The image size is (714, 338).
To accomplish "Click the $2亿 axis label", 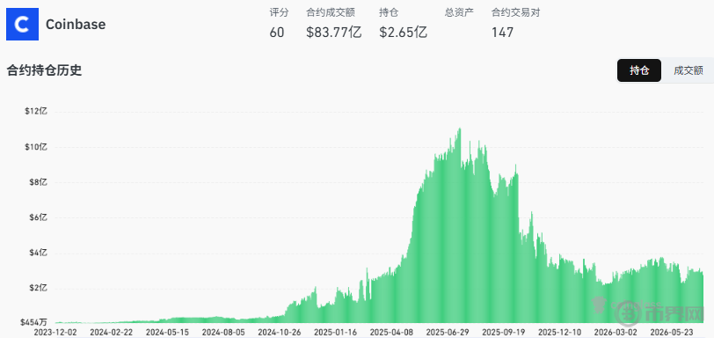I will pos(39,288).
